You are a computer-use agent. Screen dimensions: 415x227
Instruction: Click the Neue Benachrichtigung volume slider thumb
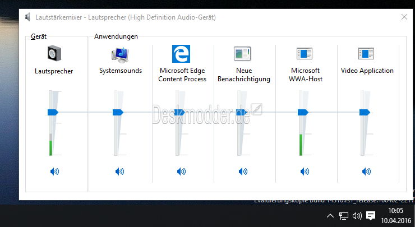(x=241, y=113)
